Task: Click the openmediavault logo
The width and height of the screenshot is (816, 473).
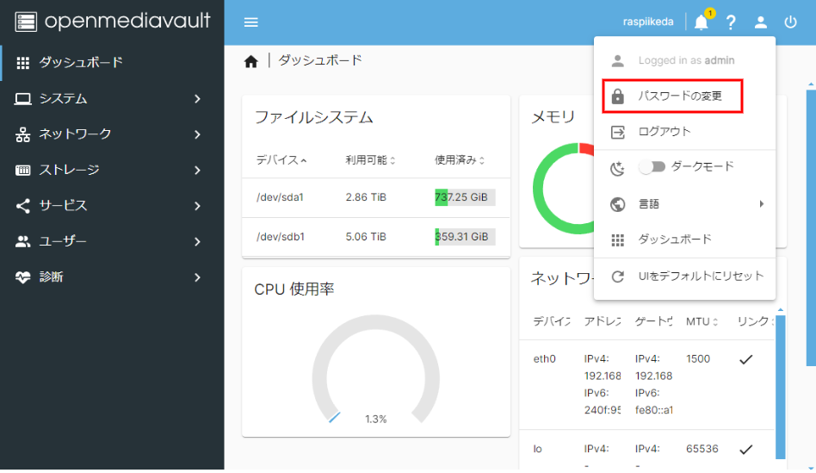Action: [112, 22]
